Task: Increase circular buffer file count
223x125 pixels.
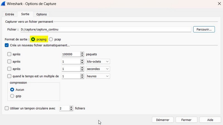Action: click(x=71, y=107)
